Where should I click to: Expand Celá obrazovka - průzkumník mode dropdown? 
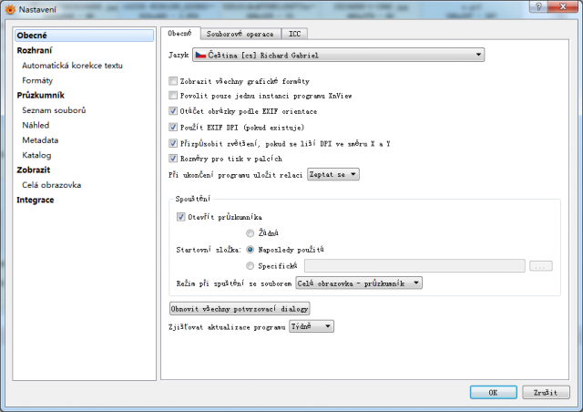(359, 283)
